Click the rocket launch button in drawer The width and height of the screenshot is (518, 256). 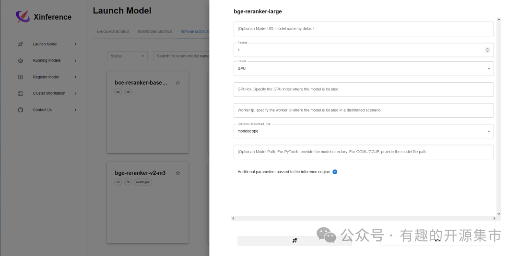[294, 241]
